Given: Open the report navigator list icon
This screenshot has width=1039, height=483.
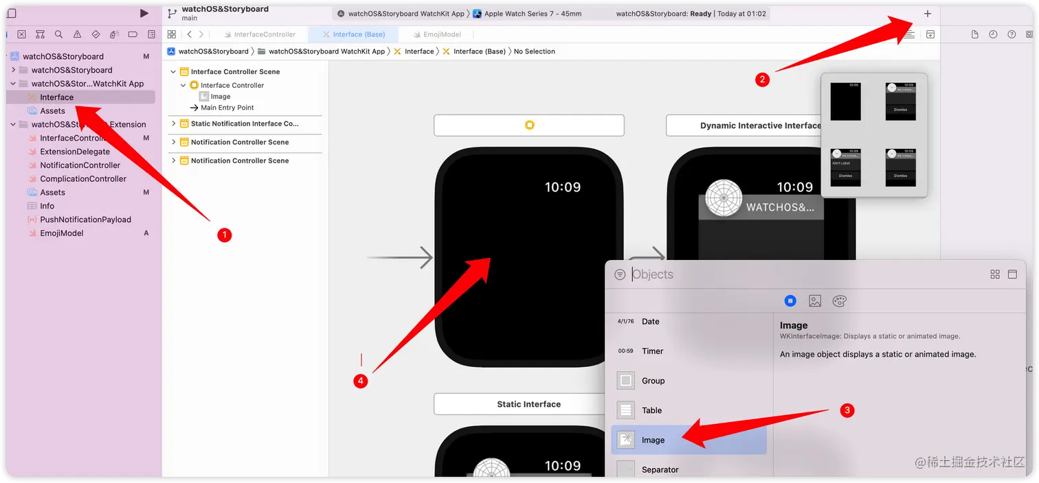Looking at the screenshot, I should [151, 34].
